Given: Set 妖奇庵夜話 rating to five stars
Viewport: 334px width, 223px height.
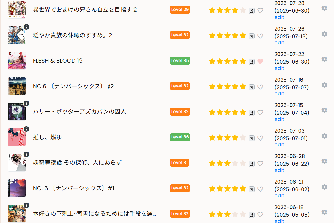Looking at the screenshot, I should pos(242,163).
